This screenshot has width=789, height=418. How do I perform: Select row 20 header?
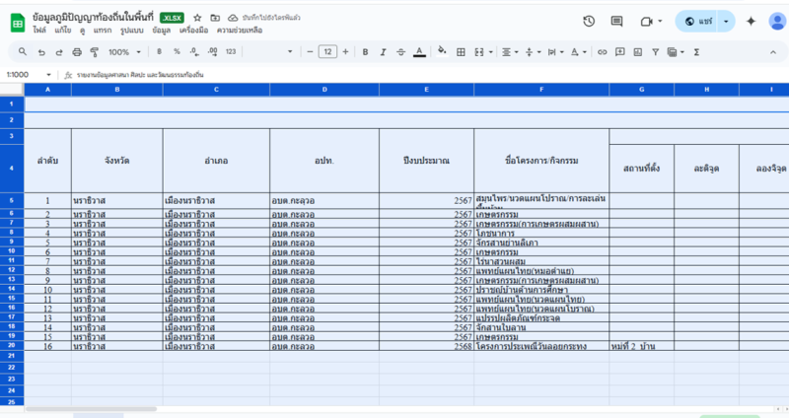[x=12, y=346]
